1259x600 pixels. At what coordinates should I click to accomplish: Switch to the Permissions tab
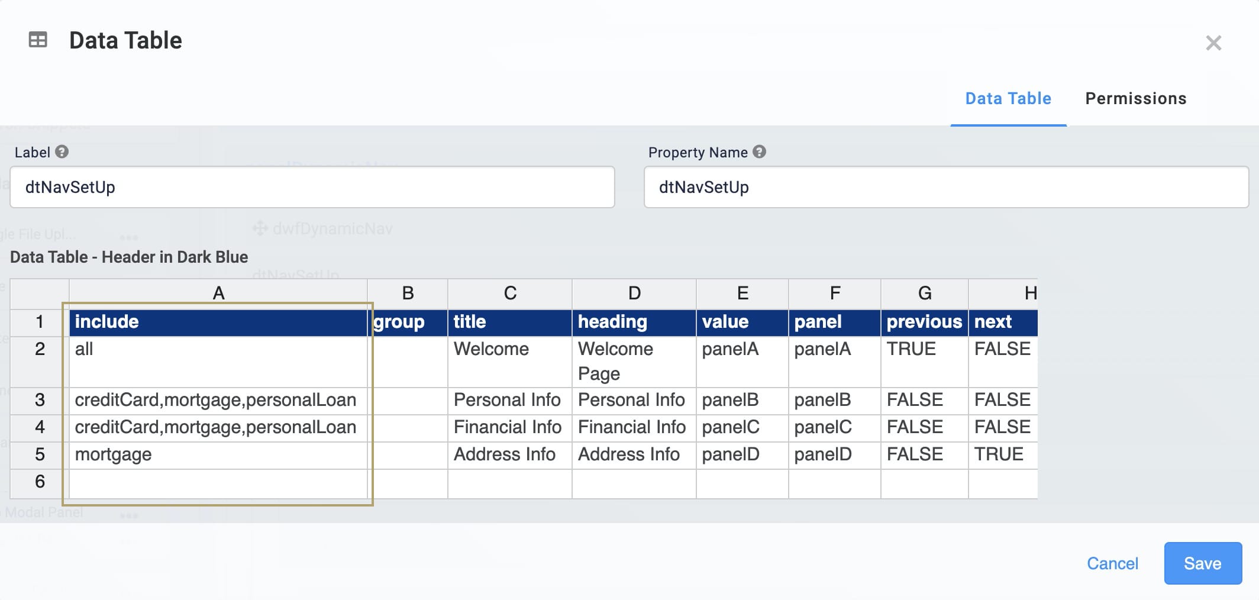click(x=1135, y=98)
